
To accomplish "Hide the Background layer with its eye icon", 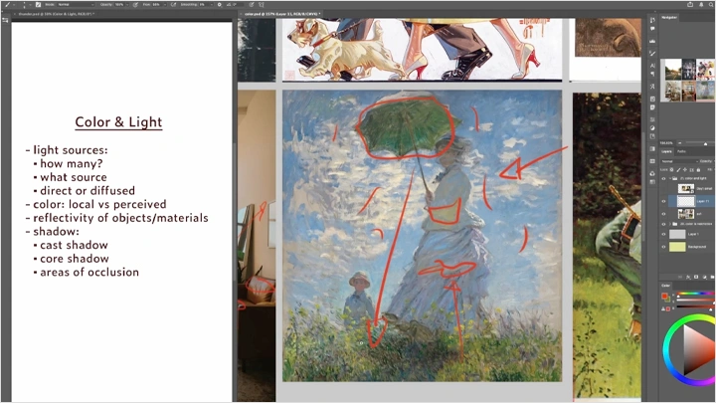I will click(x=664, y=245).
